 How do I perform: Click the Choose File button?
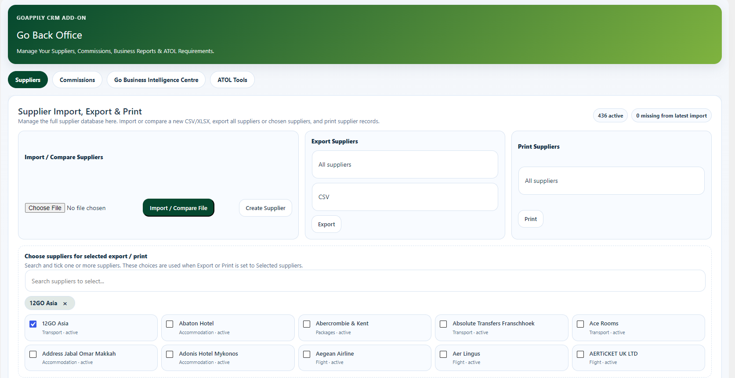point(45,208)
